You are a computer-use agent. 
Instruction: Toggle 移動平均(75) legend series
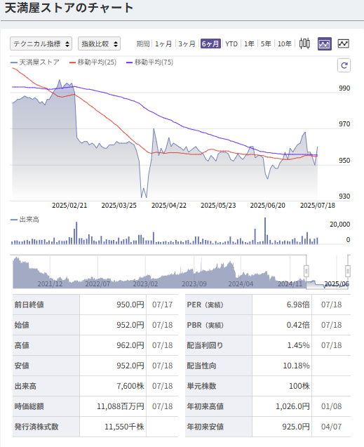click(x=149, y=62)
